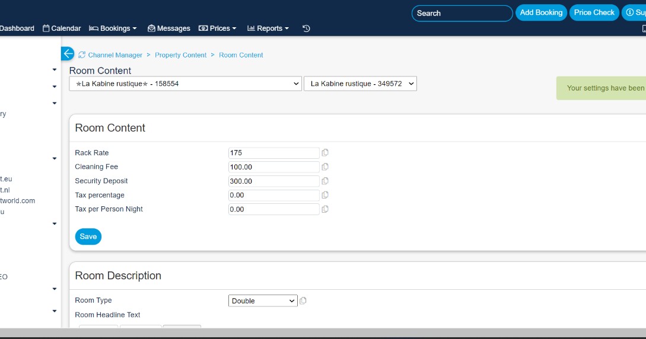This screenshot has height=339, width=646.
Task: Click the Cleaning Fee input field
Action: pos(274,167)
